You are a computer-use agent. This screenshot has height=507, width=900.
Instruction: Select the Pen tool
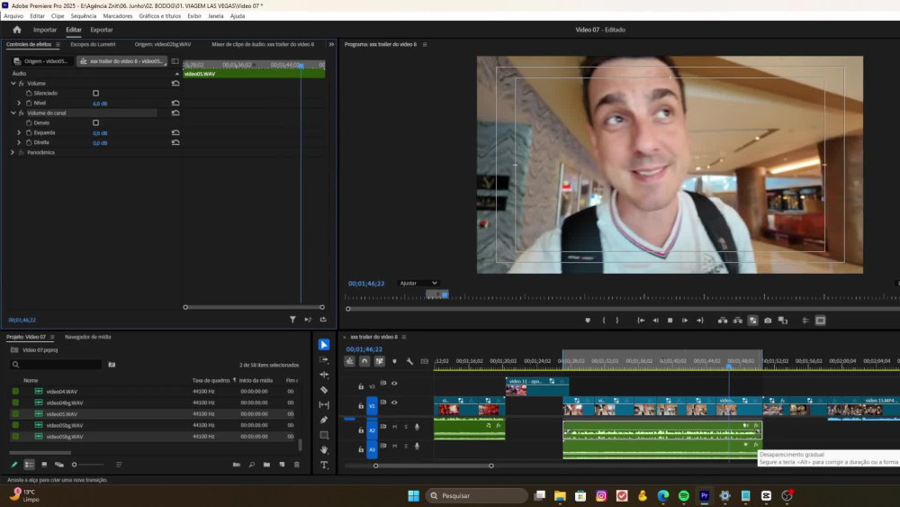[324, 420]
